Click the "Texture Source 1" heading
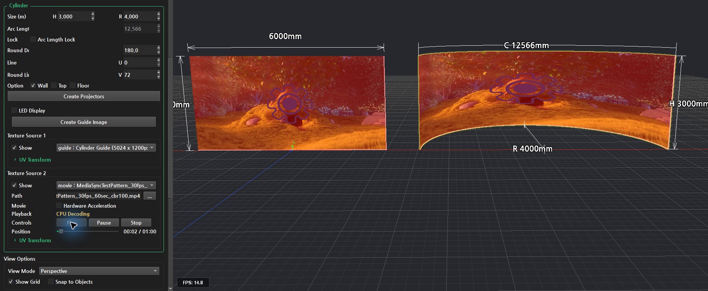 [x=27, y=136]
